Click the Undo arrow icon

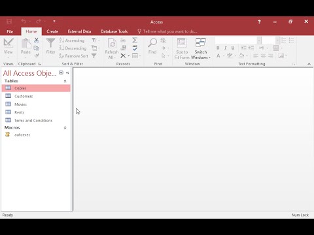coord(24,22)
